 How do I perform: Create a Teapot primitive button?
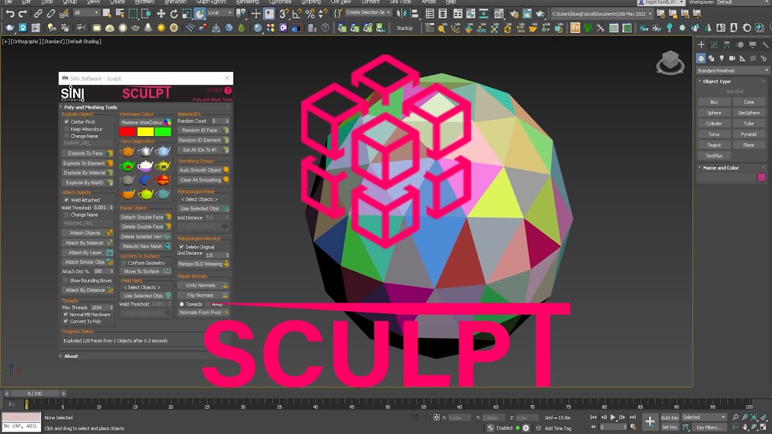coord(714,145)
